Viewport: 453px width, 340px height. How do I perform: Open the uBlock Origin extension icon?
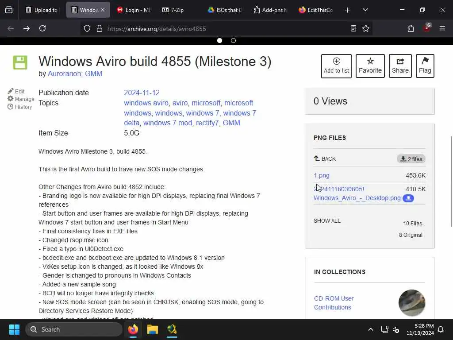click(x=427, y=28)
